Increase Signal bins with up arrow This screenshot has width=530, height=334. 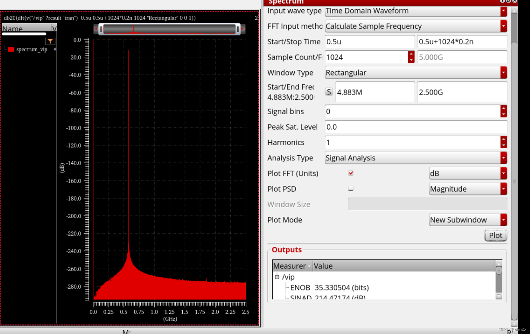503,108
